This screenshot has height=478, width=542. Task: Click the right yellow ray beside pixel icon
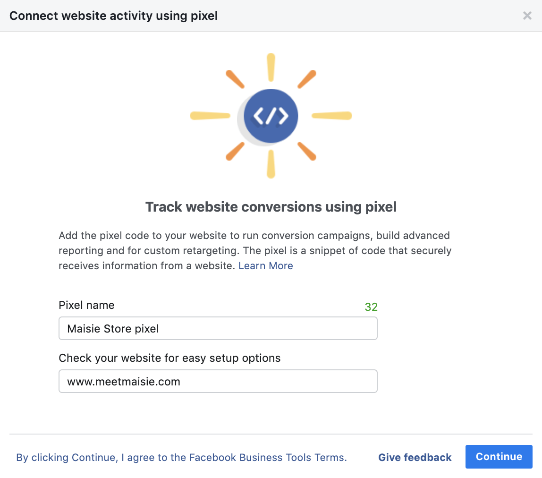point(332,115)
